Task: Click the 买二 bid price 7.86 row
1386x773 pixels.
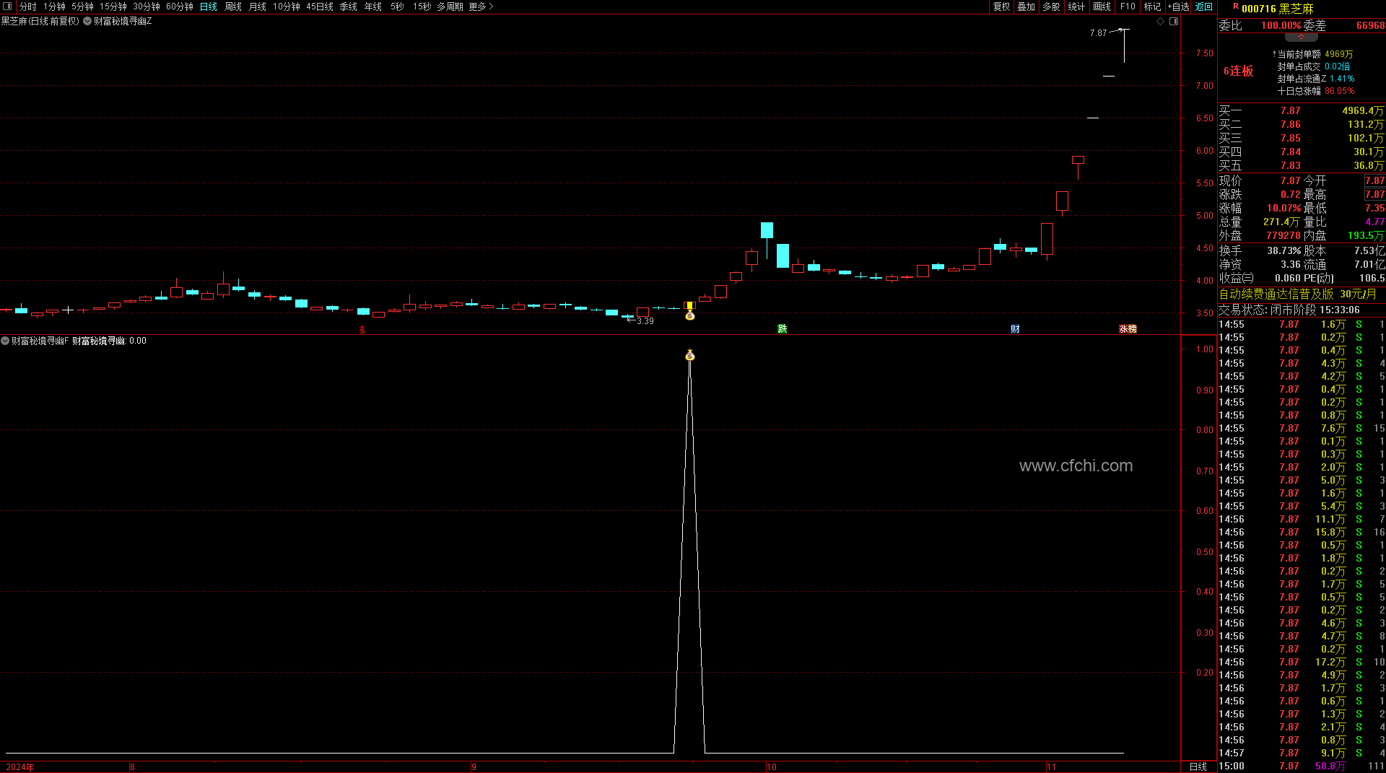Action: (x=1301, y=124)
